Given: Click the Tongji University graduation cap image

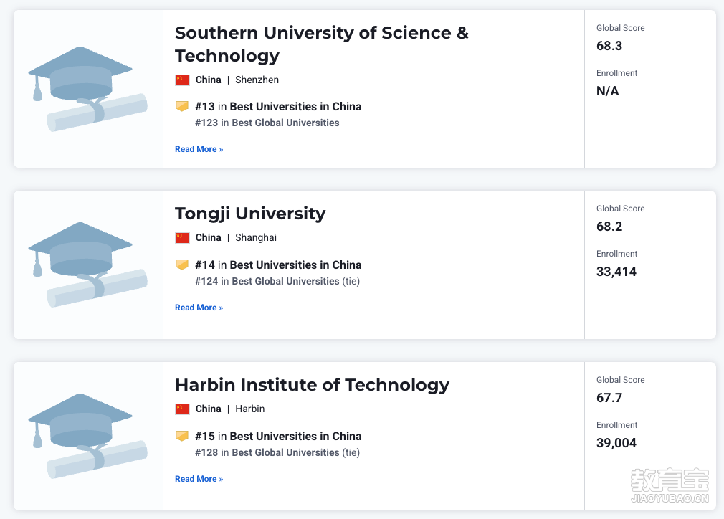Looking at the screenshot, I should point(87,265).
